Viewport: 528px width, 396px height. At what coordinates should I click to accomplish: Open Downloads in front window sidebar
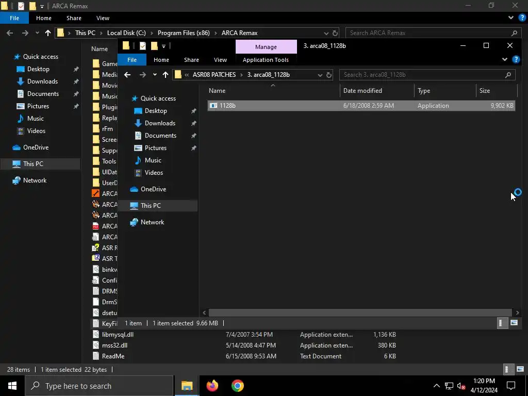click(160, 123)
